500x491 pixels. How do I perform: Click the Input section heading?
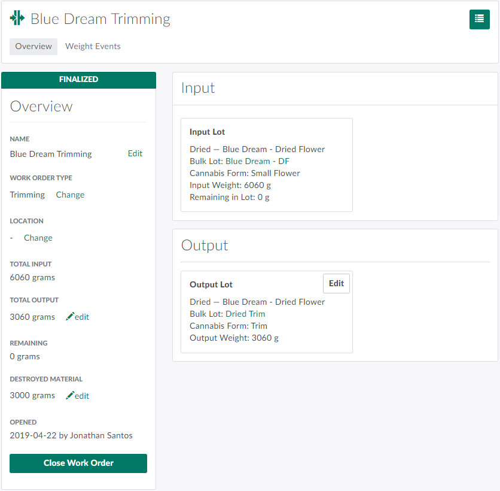coord(198,88)
